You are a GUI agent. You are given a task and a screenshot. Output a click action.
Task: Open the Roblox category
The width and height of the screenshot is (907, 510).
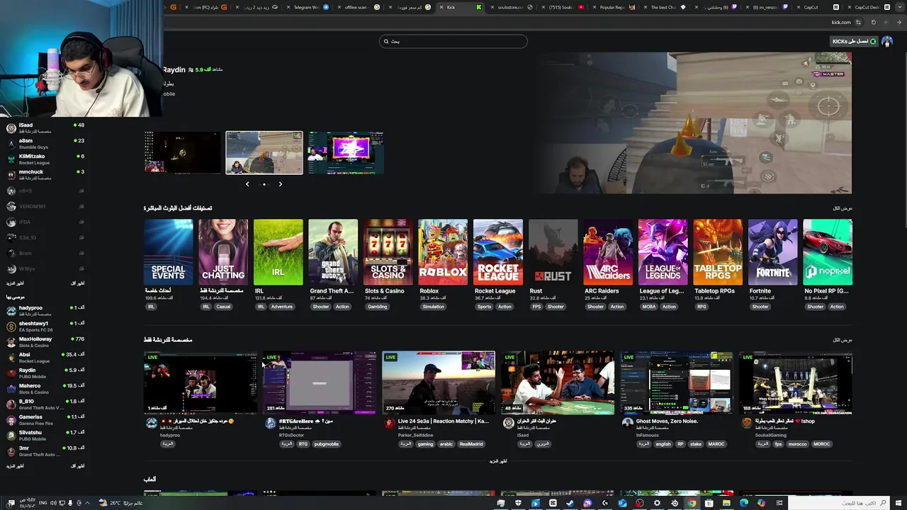(x=443, y=252)
